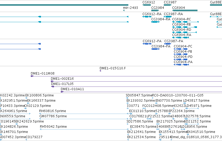This screenshot has width=222, height=141.
Task: Select the DME1-010A11 clone label
Action: pyautogui.click(x=72, y=89)
